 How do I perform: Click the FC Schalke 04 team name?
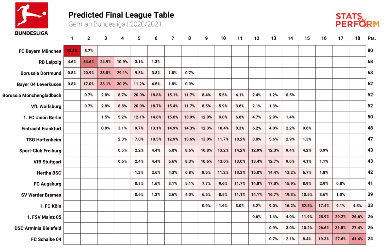pyautogui.click(x=46, y=239)
